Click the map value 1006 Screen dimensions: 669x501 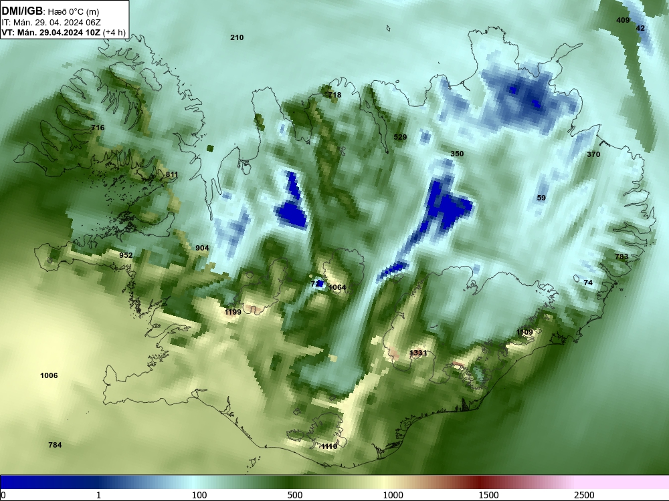[49, 375]
